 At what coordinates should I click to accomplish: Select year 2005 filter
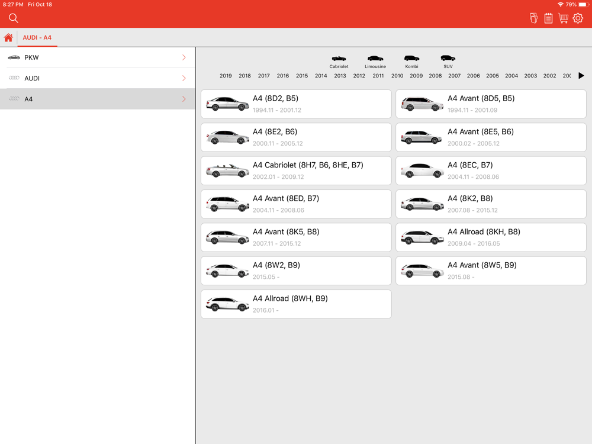[493, 76]
